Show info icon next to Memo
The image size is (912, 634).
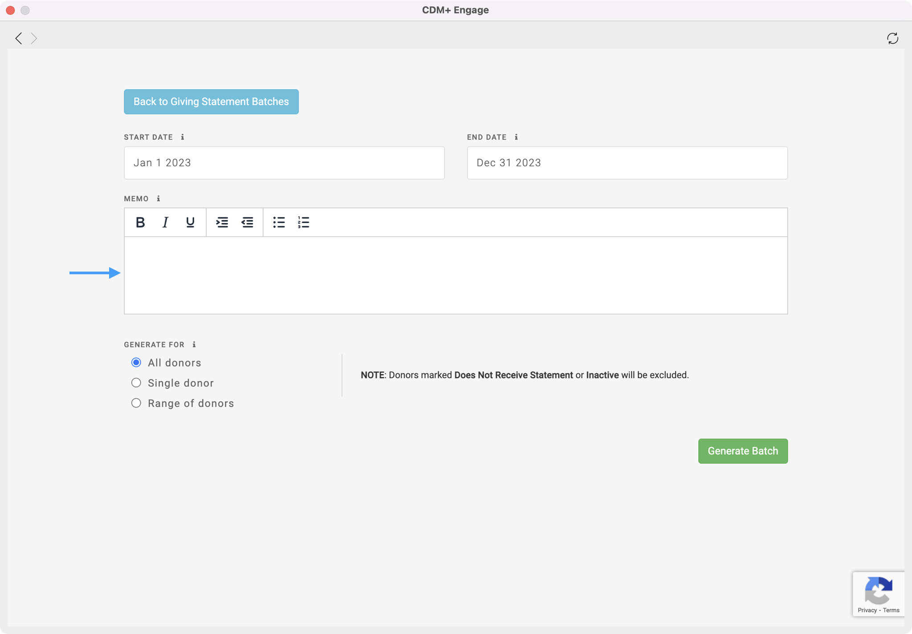pyautogui.click(x=158, y=199)
